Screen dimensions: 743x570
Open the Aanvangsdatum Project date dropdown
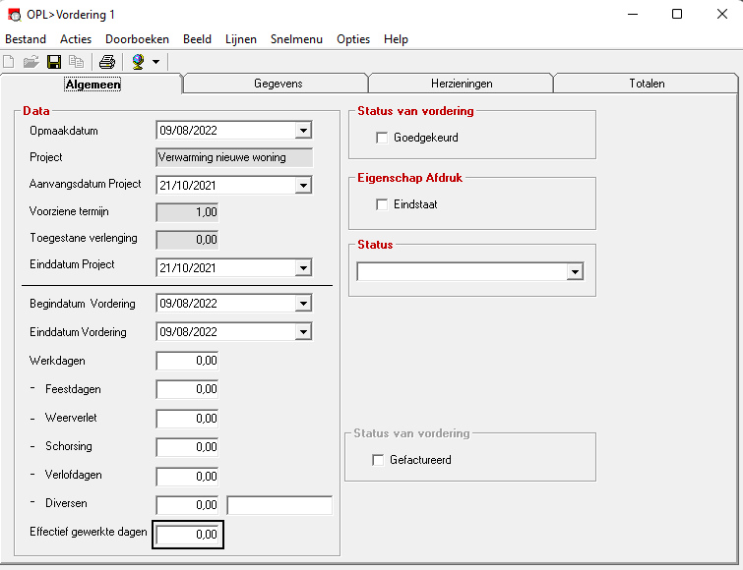pos(303,185)
